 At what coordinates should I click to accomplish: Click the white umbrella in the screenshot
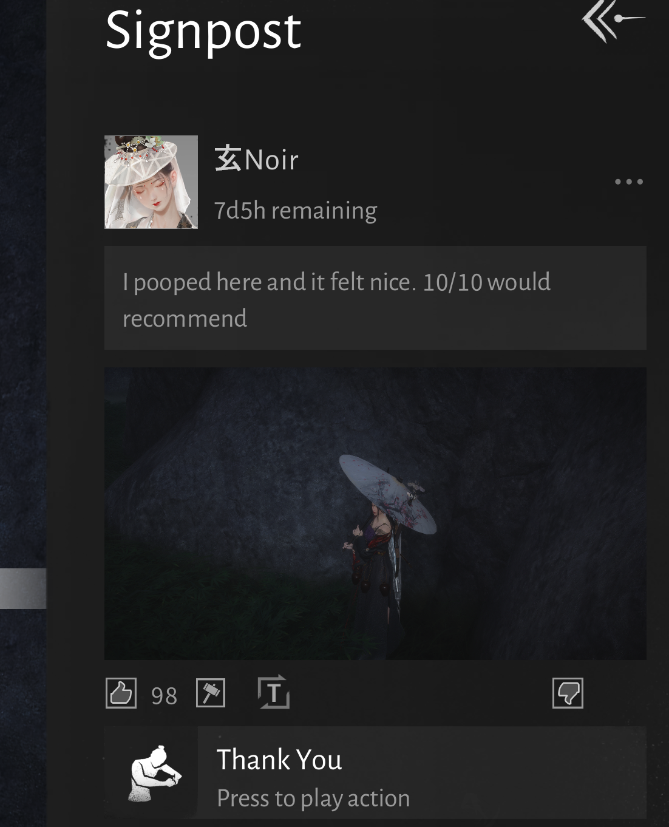pyautogui.click(x=387, y=492)
